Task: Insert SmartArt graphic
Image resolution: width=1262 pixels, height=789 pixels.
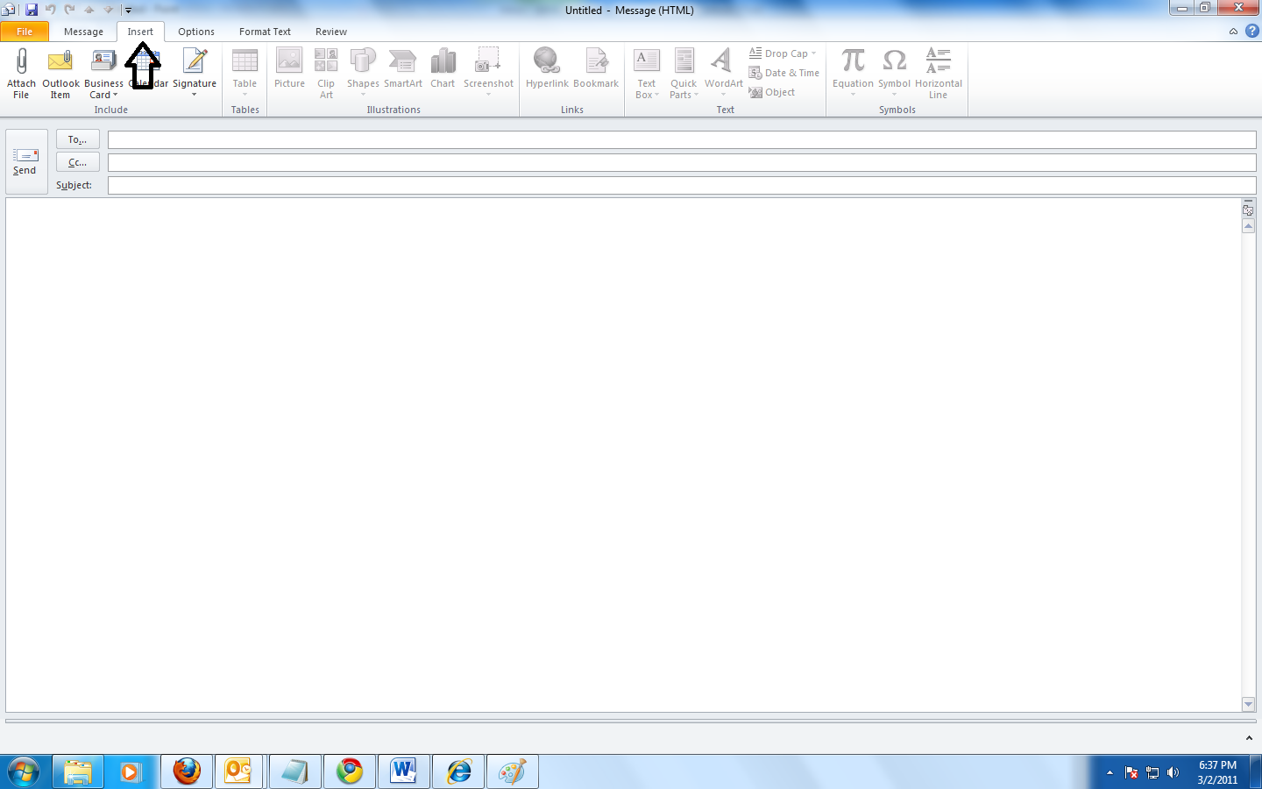Action: tap(403, 68)
